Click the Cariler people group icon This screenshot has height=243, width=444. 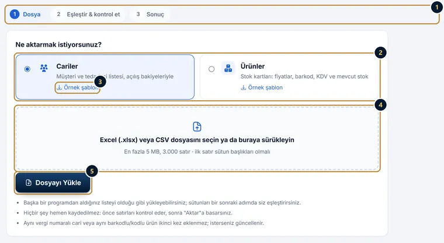[x=44, y=68]
